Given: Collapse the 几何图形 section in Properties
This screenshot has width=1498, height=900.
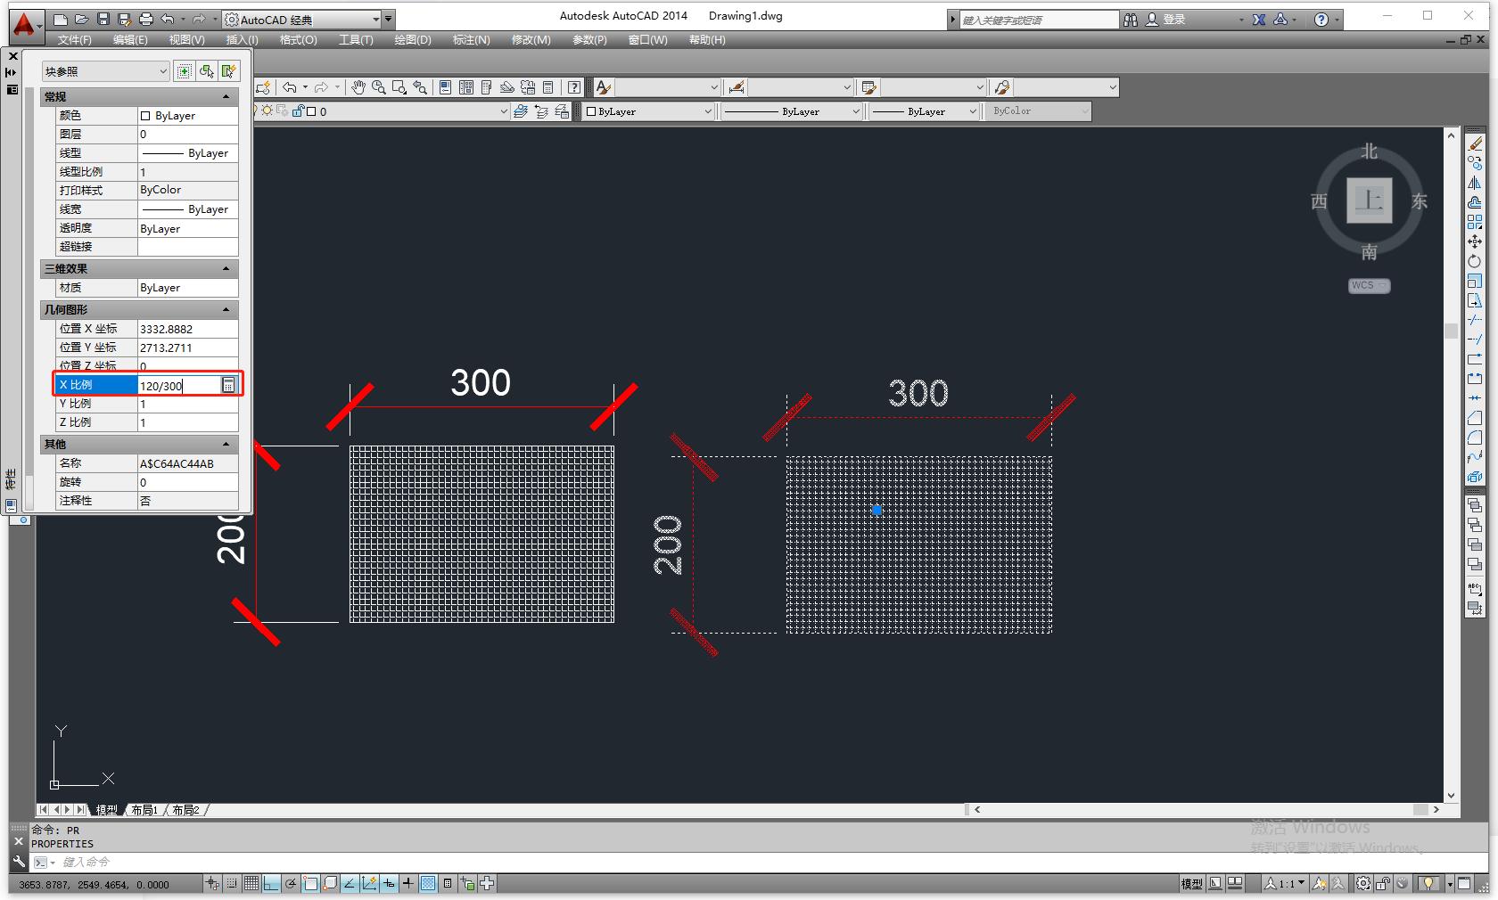Looking at the screenshot, I should coord(226,309).
